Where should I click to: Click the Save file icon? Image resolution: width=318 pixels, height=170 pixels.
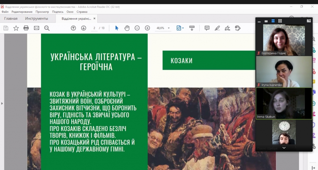[6, 28]
